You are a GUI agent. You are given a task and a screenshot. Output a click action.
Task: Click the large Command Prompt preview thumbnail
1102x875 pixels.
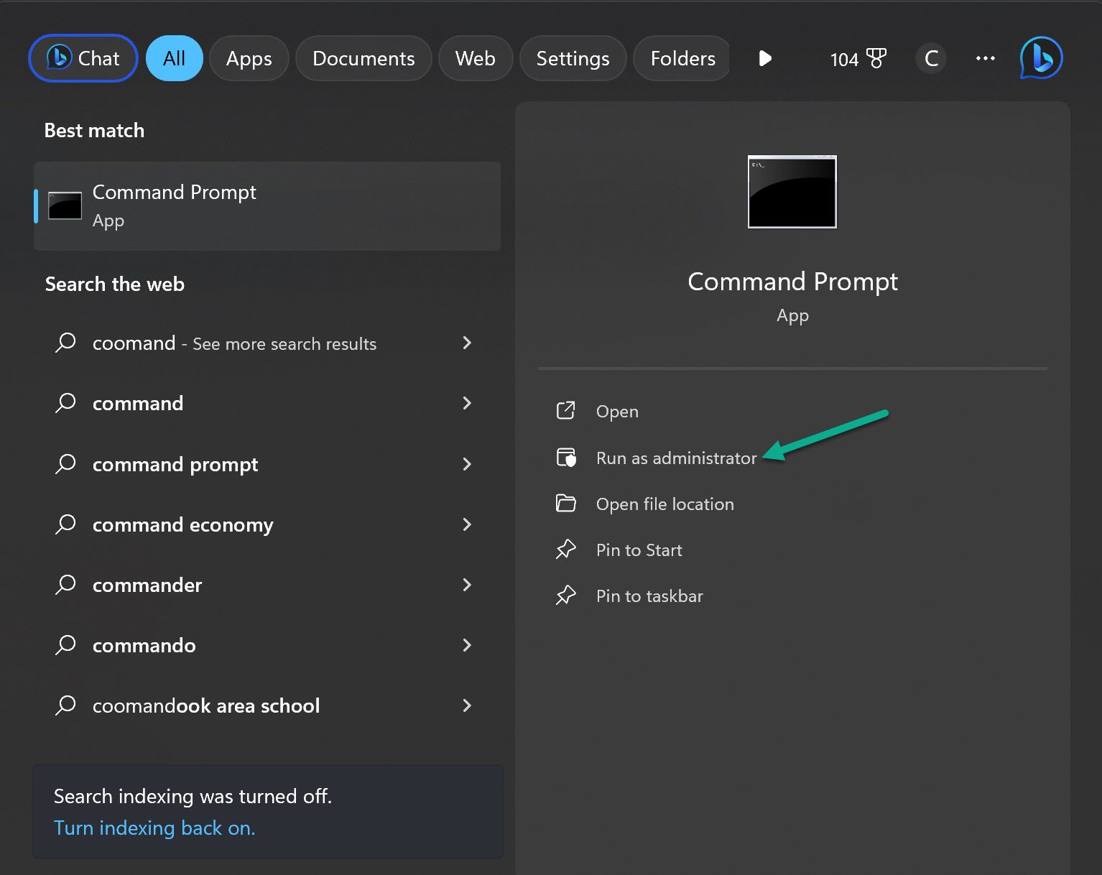(x=792, y=192)
